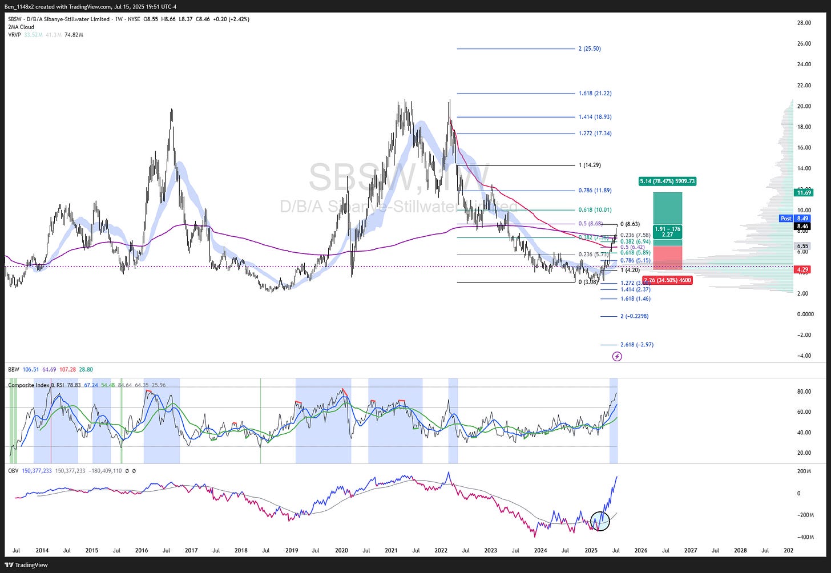Click the Fib label 0.618 (5.89)
Viewport: 831px width, 573px height.
tap(635, 252)
